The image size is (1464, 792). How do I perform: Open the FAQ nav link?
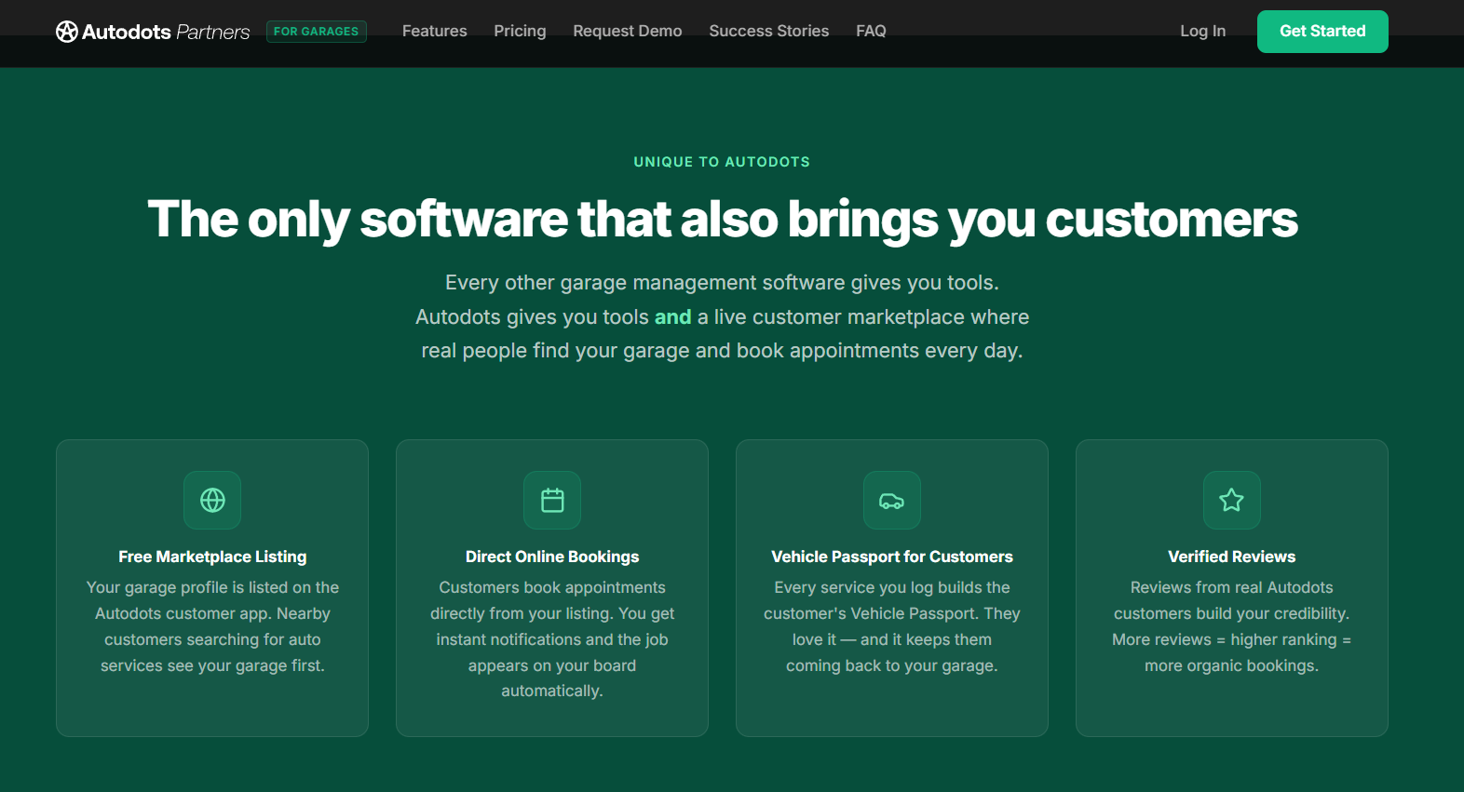[871, 31]
